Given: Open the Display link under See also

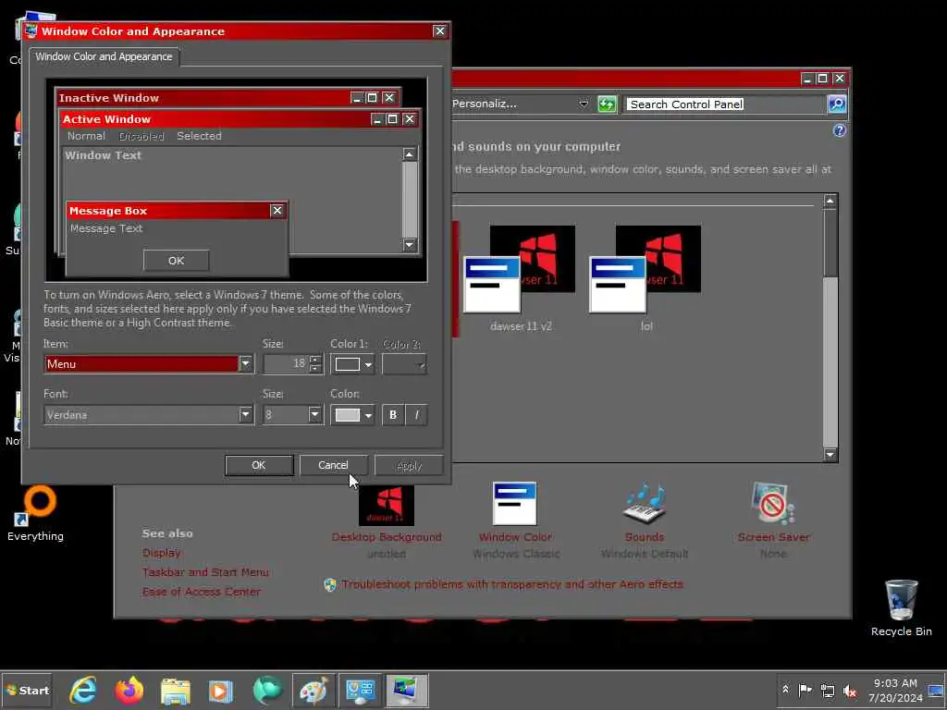Looking at the screenshot, I should click(161, 553).
